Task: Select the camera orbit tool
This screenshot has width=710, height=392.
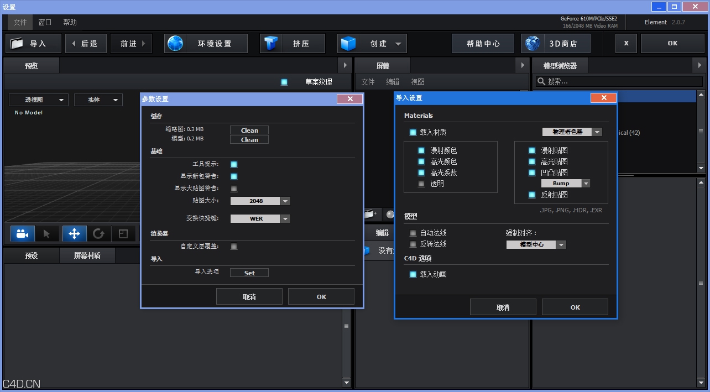Action: tap(22, 233)
